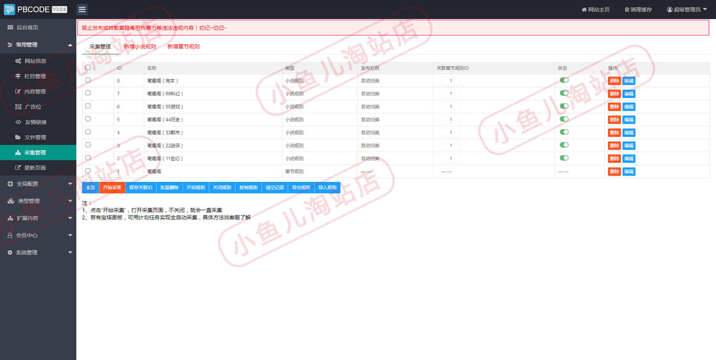
Task: Check the checkbox for row ID 8
Action: coord(88,80)
